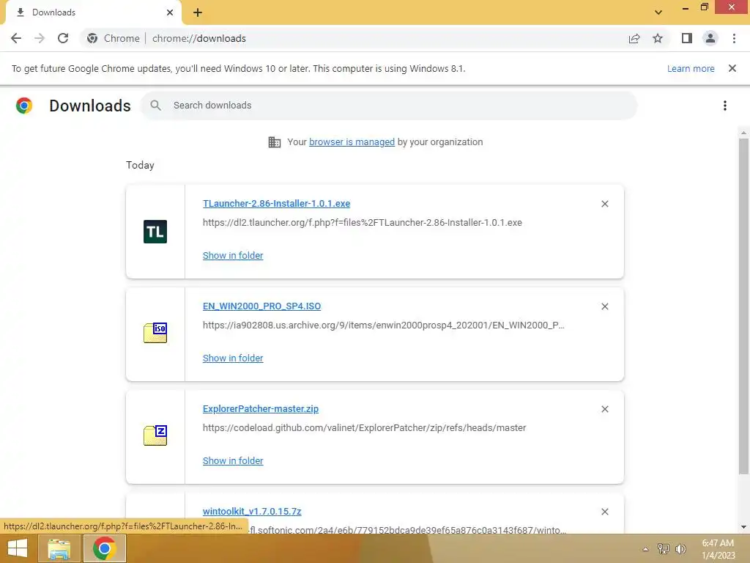Screen dimensions: 750x563
Task: Click Learn more about Chrome updates
Action: [691, 68]
